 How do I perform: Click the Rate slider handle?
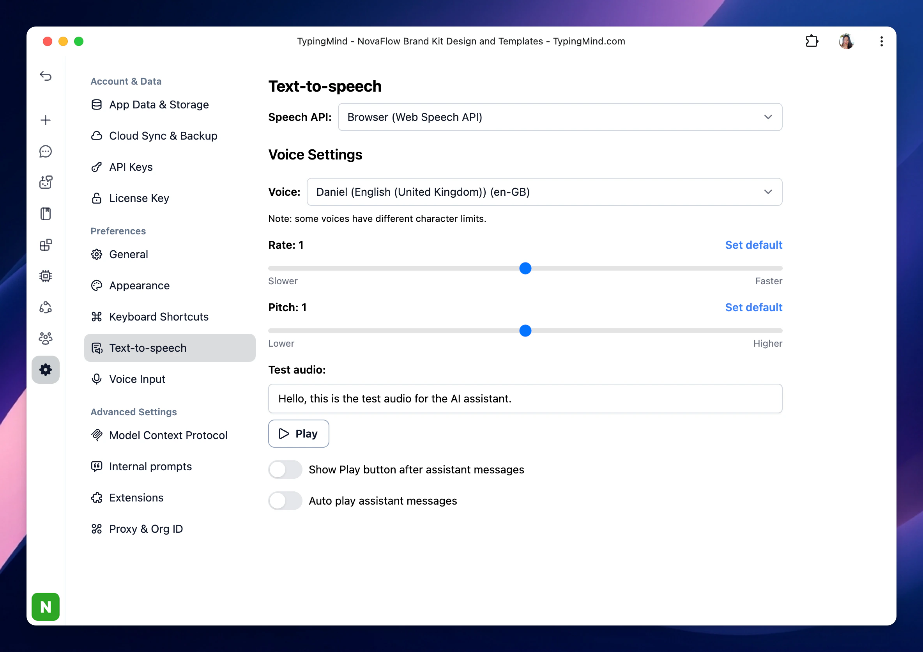tap(525, 268)
